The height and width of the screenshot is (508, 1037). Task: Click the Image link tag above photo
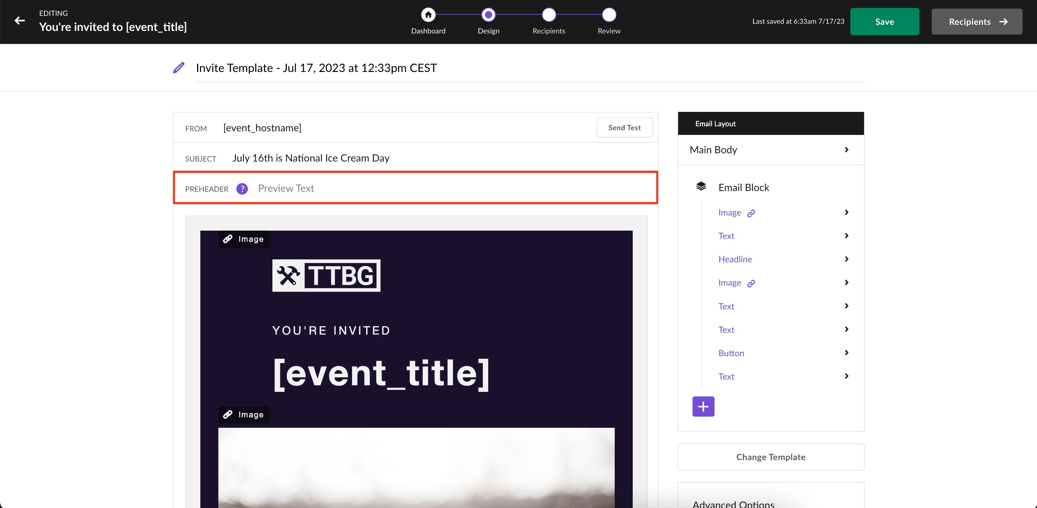(244, 415)
